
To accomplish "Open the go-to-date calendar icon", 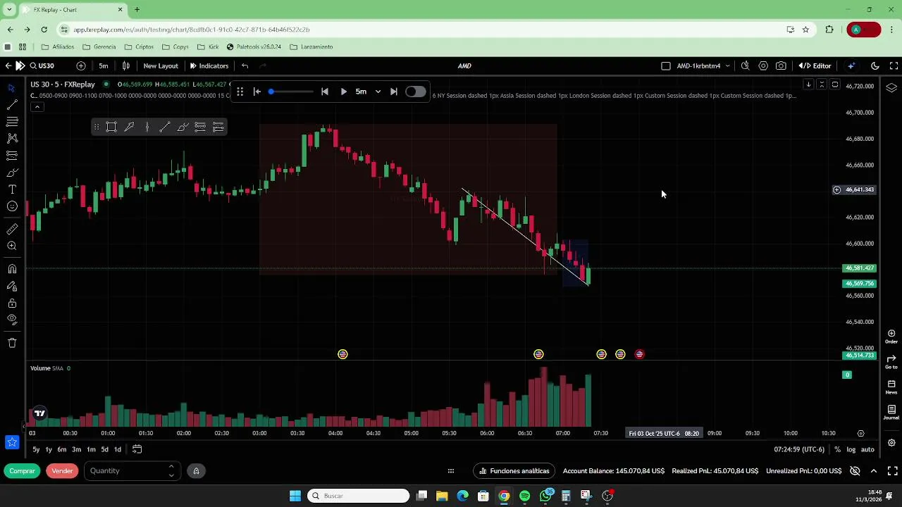I will point(137,449).
